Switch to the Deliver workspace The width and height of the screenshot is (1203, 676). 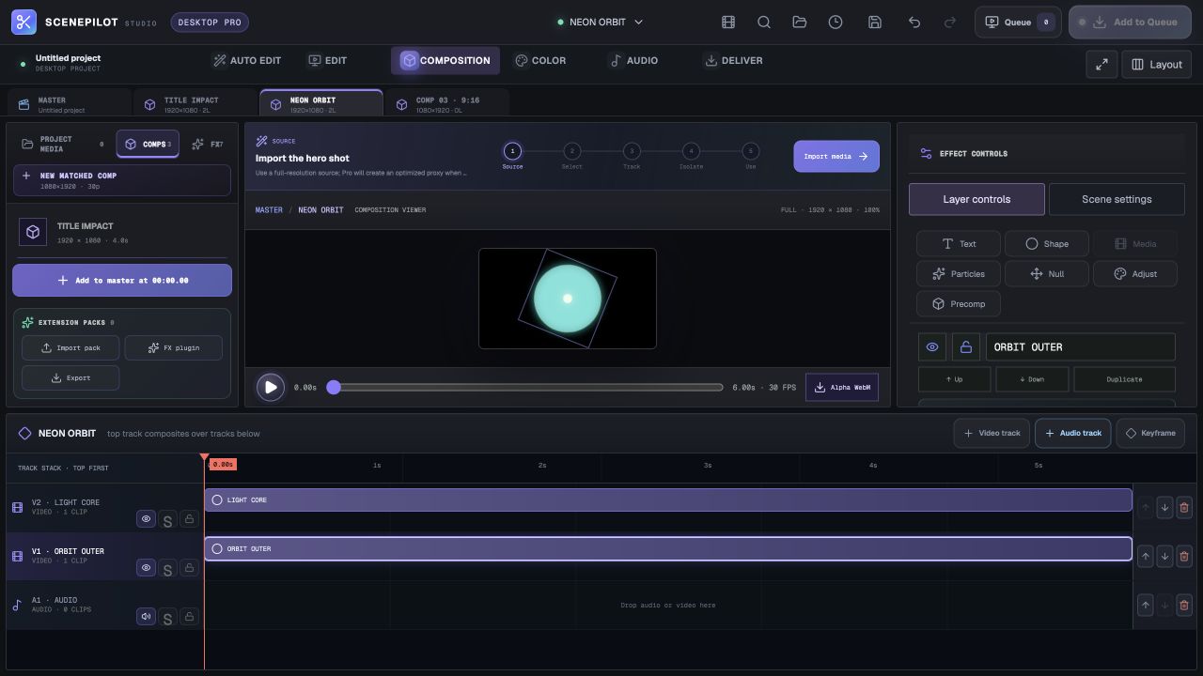[x=733, y=60]
